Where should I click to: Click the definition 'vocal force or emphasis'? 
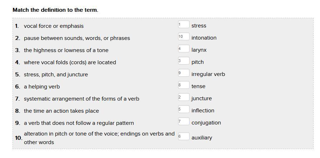[54, 26]
